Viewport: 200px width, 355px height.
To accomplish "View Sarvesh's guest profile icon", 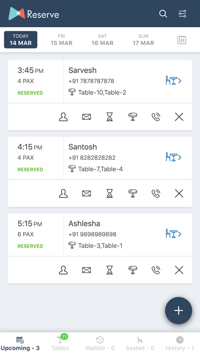I will pyautogui.click(x=63, y=117).
